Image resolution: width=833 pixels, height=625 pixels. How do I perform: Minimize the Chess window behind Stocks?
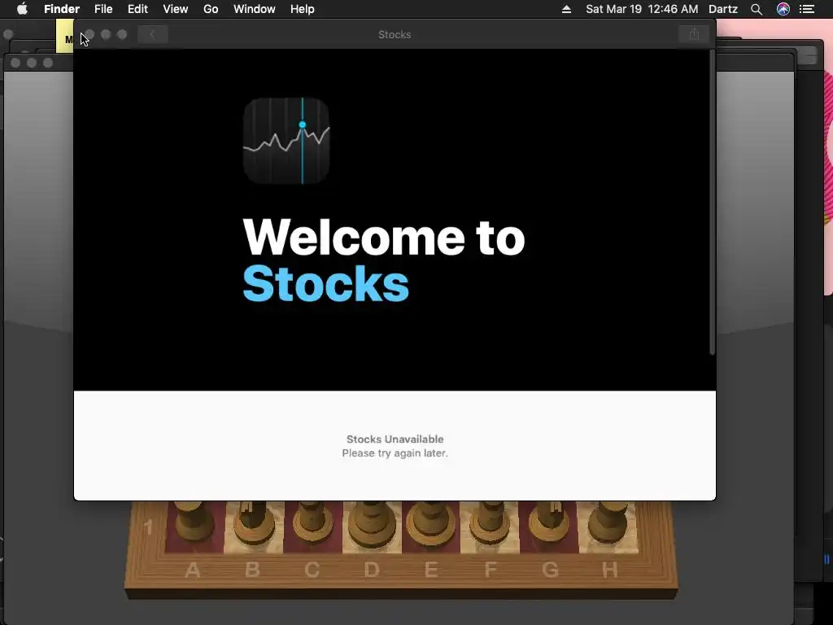32,63
